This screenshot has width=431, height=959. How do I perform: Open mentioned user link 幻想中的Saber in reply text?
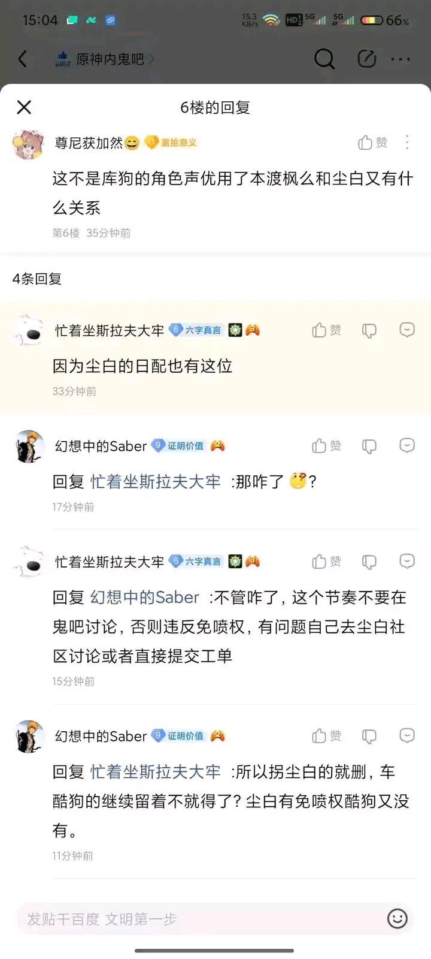coord(144,598)
